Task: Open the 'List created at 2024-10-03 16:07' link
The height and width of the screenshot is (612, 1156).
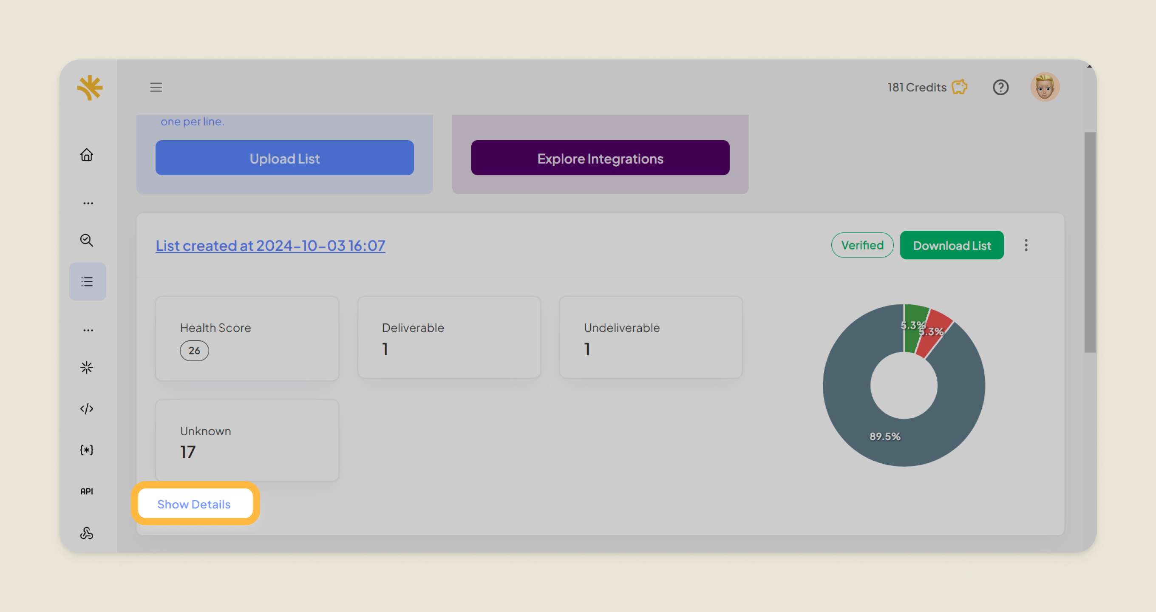Action: (x=270, y=245)
